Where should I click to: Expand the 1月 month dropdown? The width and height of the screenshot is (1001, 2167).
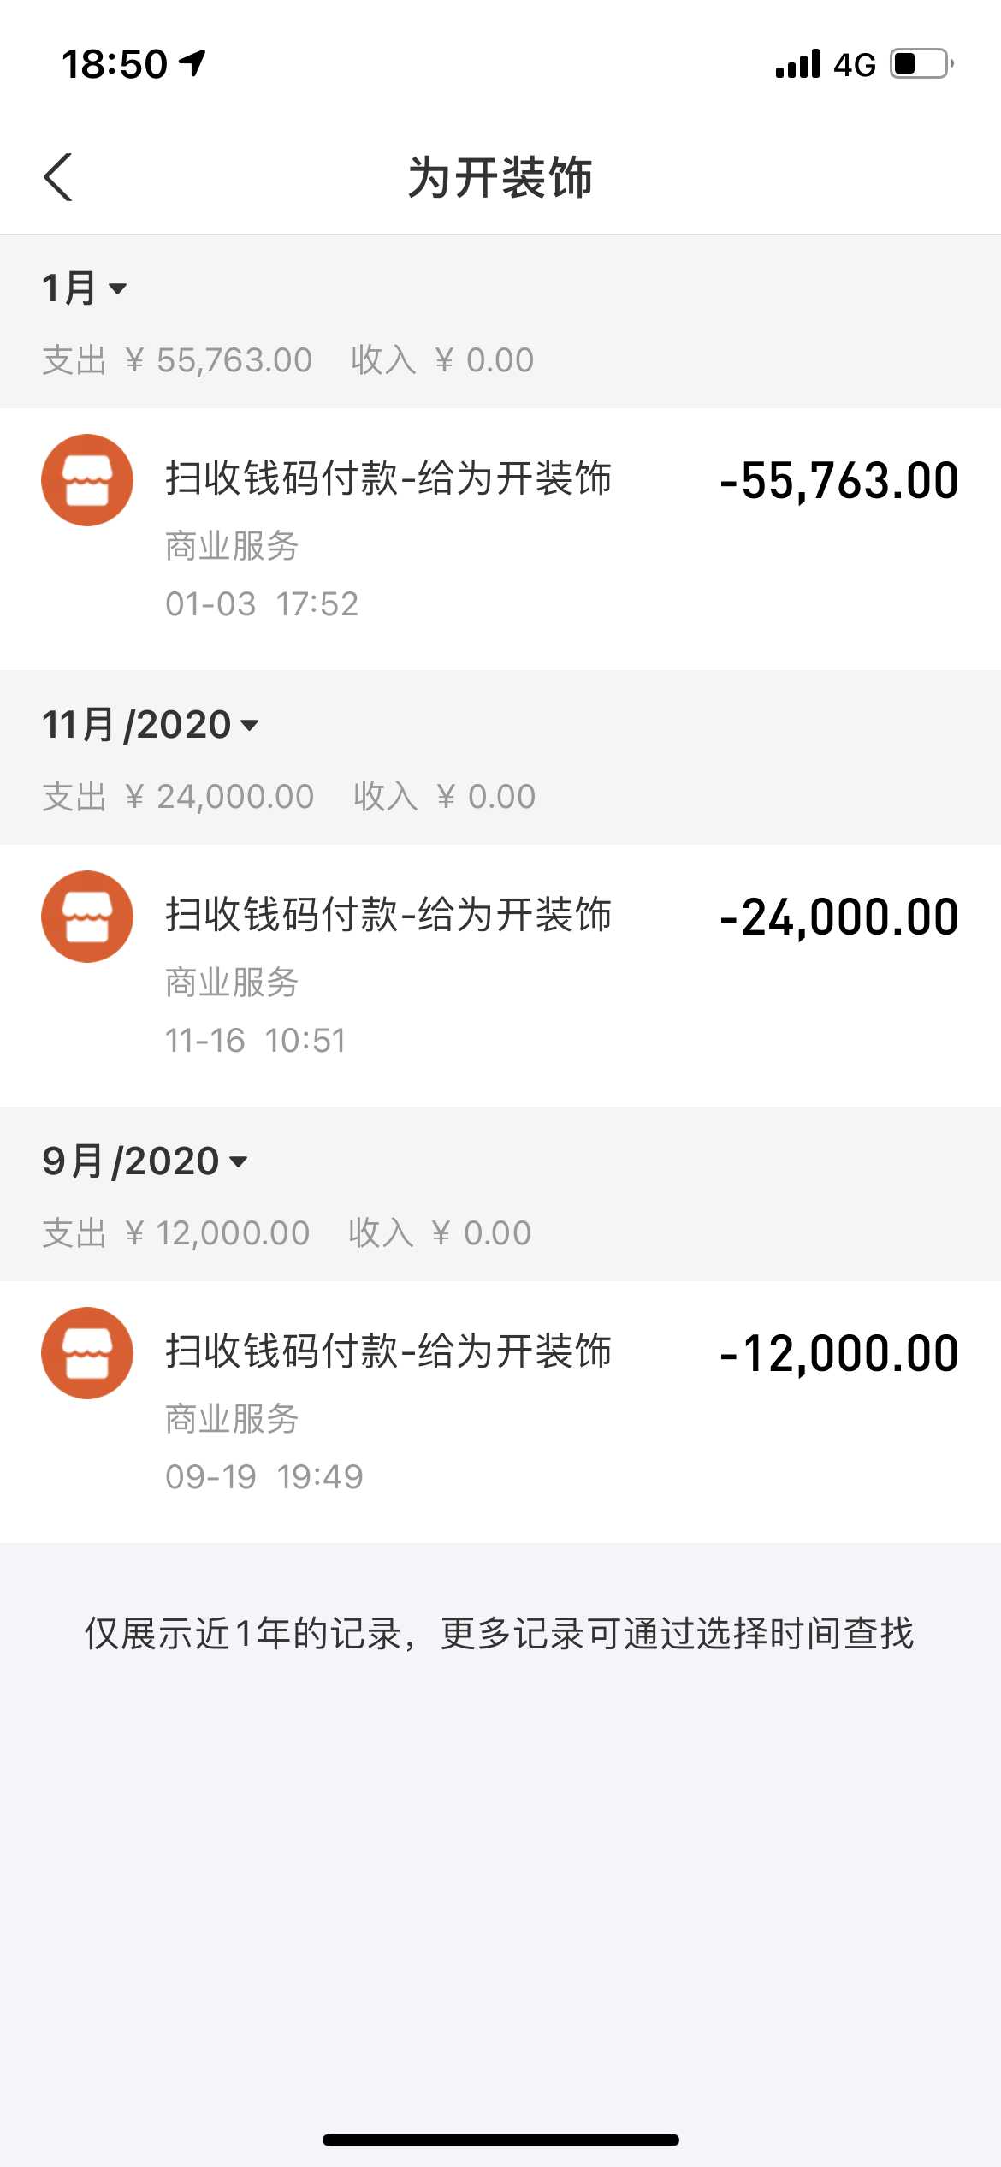coord(85,288)
